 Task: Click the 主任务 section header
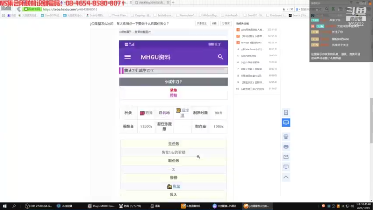[173, 144]
